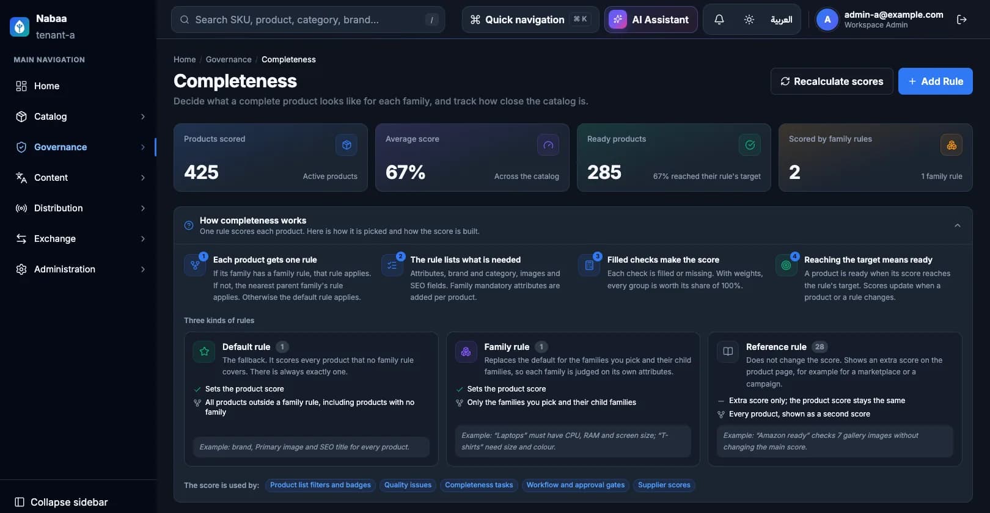Click the Average score gauge icon
Image resolution: width=990 pixels, height=513 pixels.
[548, 145]
